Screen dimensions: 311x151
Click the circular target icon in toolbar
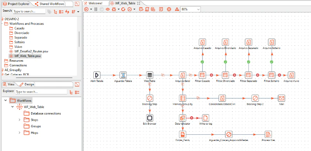click(x=169, y=9)
